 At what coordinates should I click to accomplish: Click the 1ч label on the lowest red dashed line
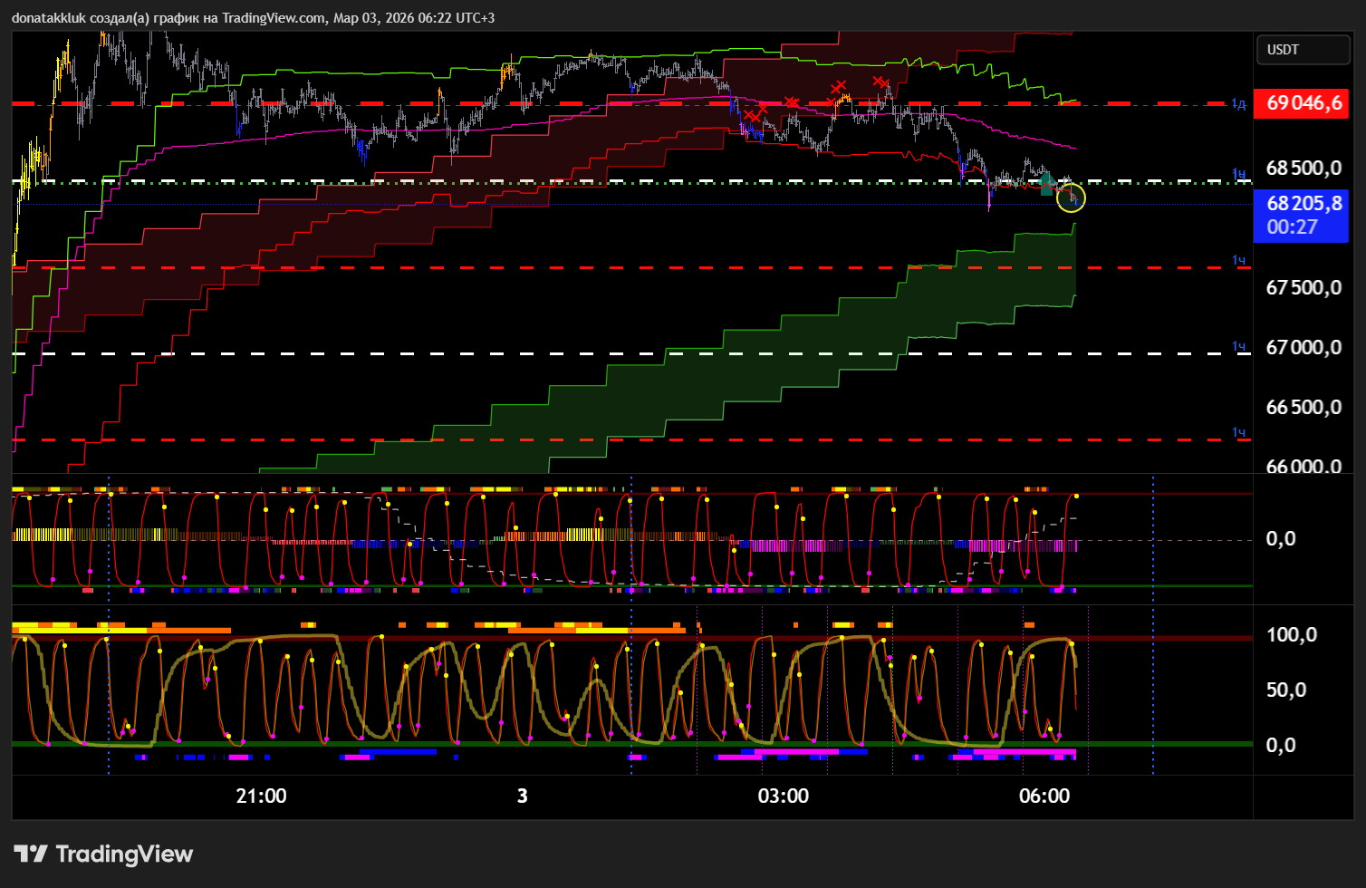pyautogui.click(x=1238, y=432)
